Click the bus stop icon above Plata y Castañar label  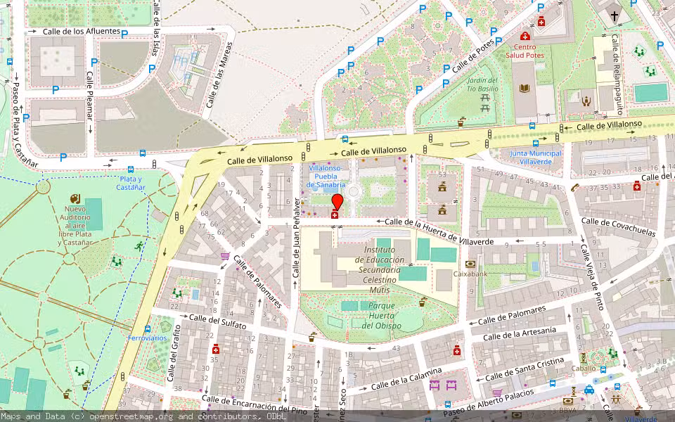pyautogui.click(x=131, y=170)
